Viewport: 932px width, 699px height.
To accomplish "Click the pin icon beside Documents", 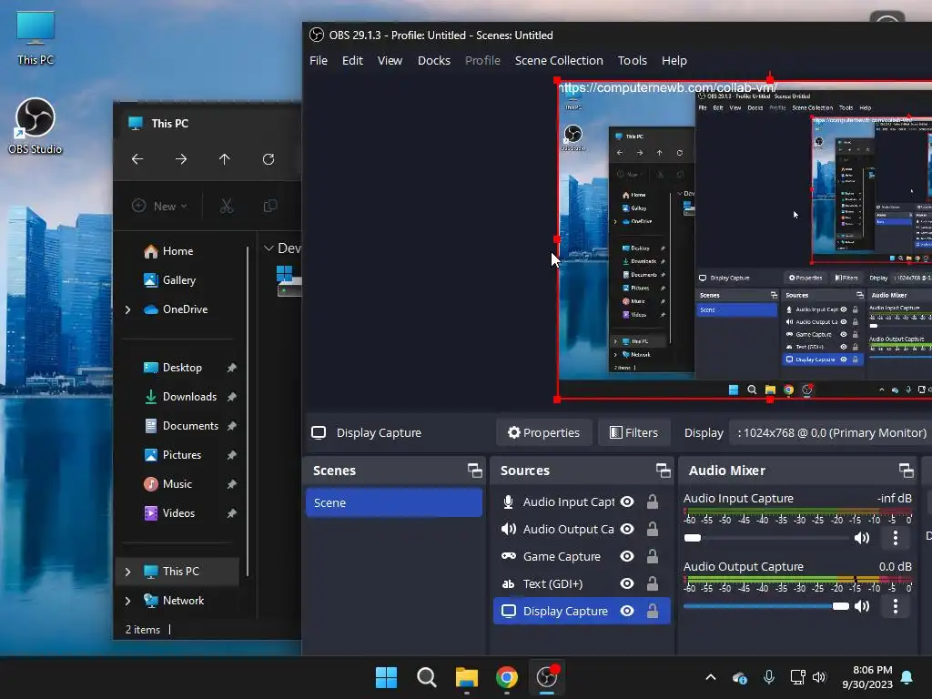I will [x=232, y=426].
